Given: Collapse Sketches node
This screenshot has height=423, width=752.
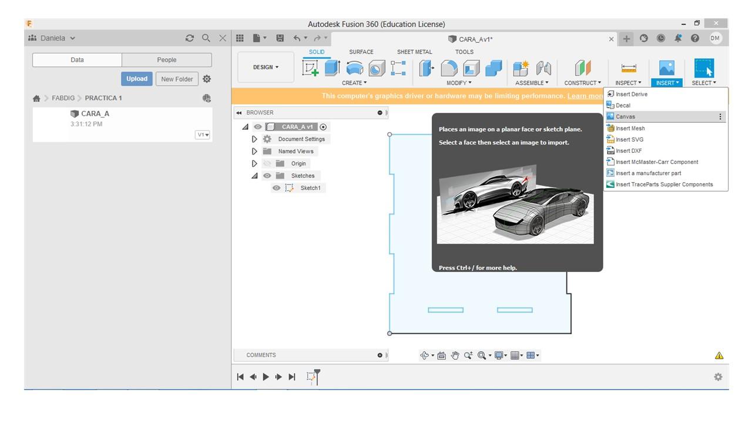Looking at the screenshot, I should tap(254, 176).
